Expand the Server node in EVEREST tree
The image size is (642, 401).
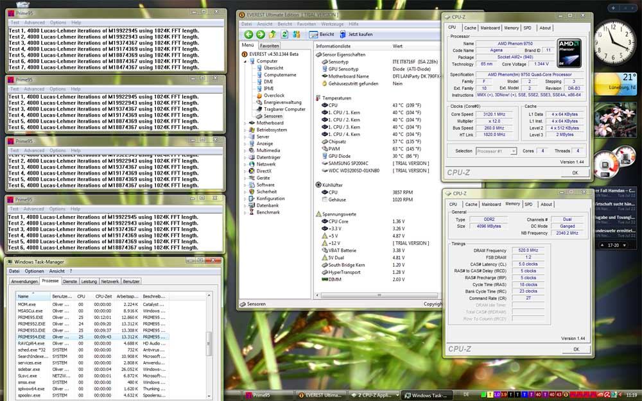click(245, 137)
